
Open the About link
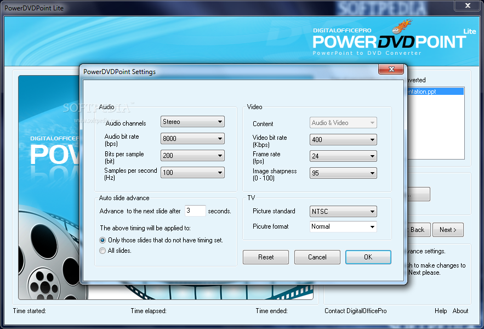(x=460, y=311)
